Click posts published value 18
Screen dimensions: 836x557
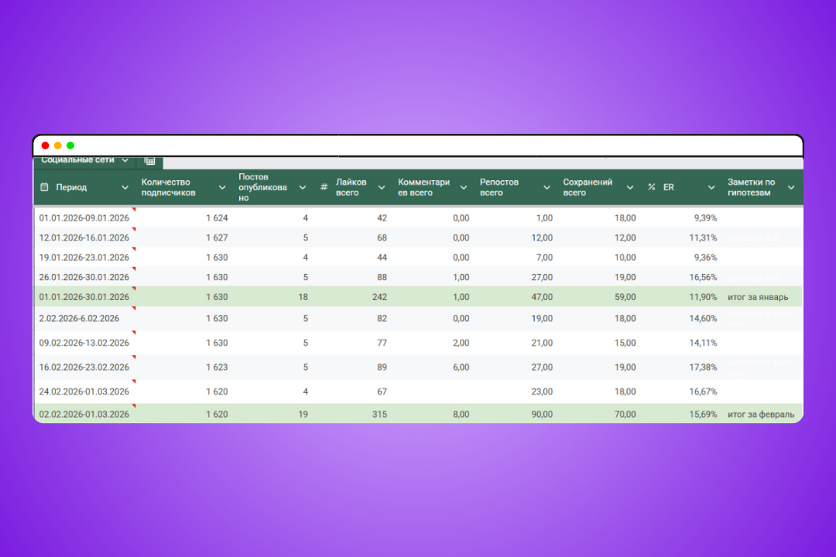point(303,297)
